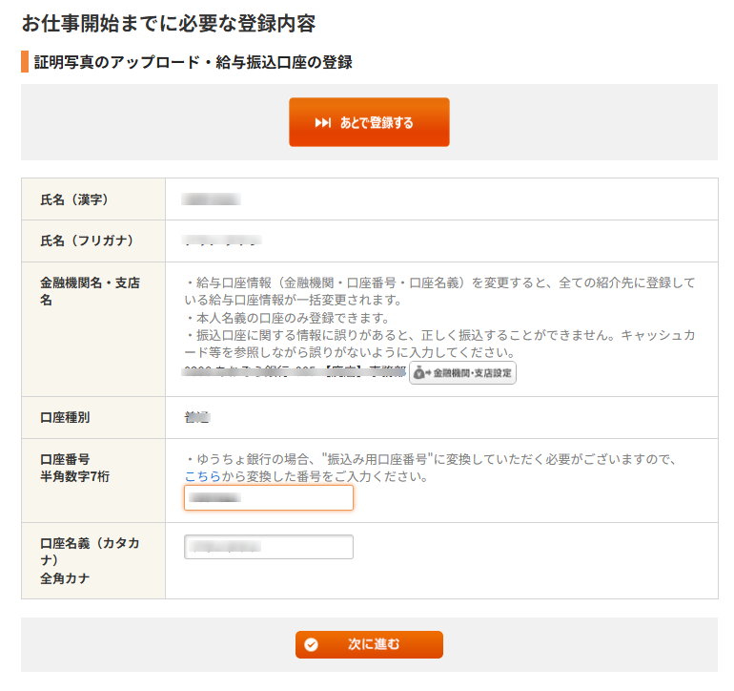Open the 金融機関・支店設定 bank settings button
The image size is (734, 691).
463,373
